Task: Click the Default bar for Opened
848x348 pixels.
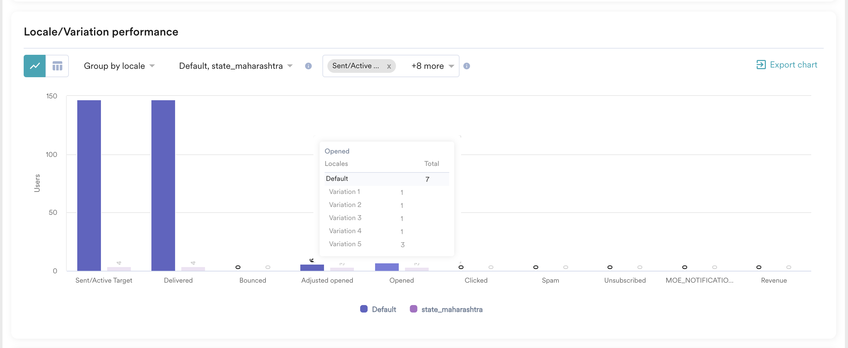Action: (x=387, y=267)
